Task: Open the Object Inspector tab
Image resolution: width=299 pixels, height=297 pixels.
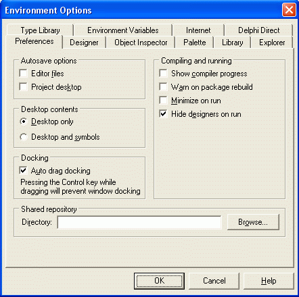Action: pyautogui.click(x=141, y=43)
